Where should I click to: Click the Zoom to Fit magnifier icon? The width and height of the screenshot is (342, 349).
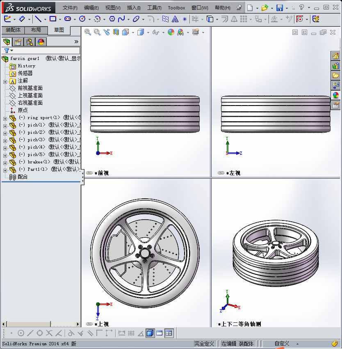(87, 32)
